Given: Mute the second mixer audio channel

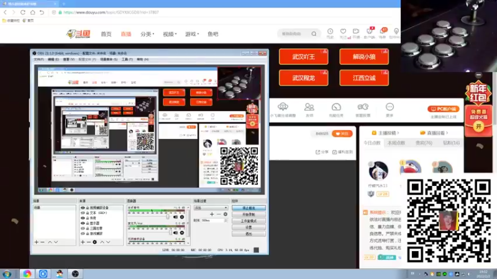Looking at the screenshot, I should (175, 233).
